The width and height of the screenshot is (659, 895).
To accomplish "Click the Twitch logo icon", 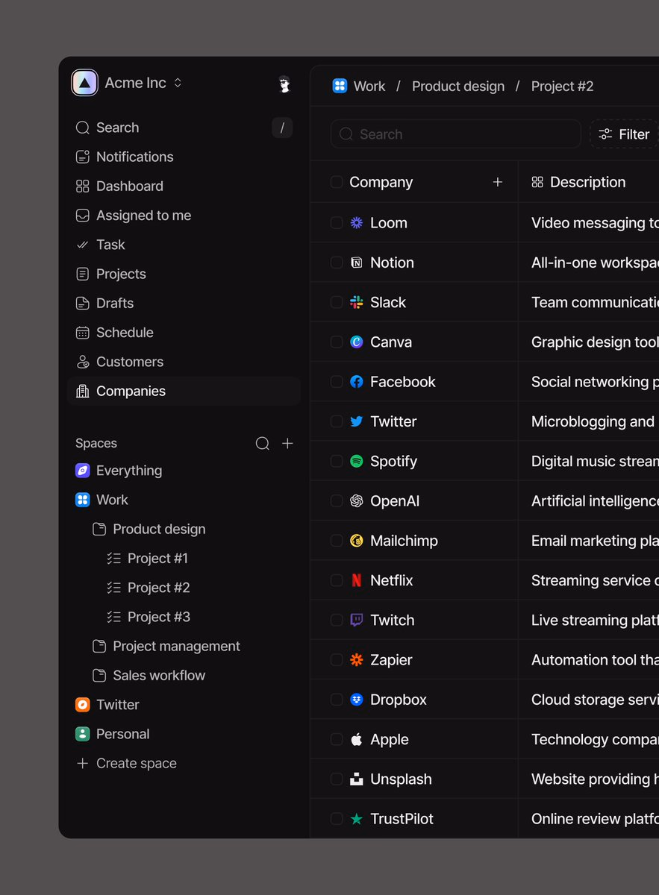I will pyautogui.click(x=357, y=620).
